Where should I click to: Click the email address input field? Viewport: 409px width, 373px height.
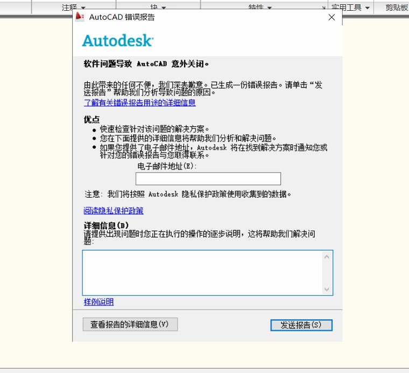point(208,178)
